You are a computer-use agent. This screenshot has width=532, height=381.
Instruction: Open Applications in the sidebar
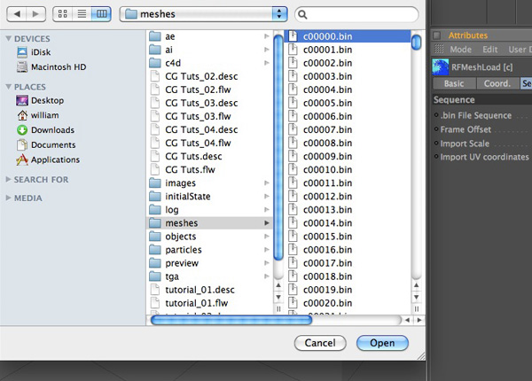[48, 159]
